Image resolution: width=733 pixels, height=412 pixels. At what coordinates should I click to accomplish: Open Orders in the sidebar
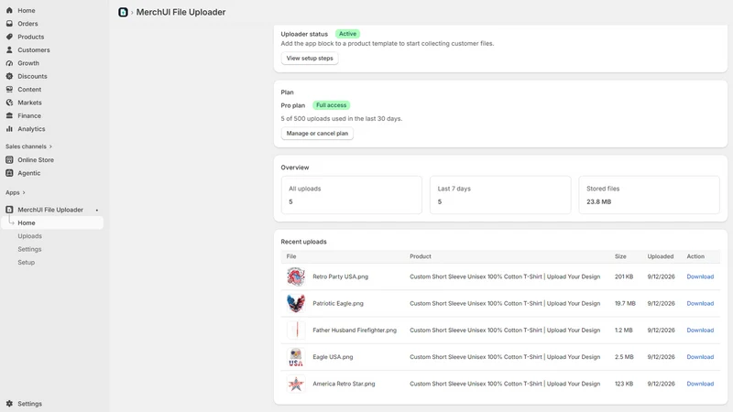click(27, 24)
